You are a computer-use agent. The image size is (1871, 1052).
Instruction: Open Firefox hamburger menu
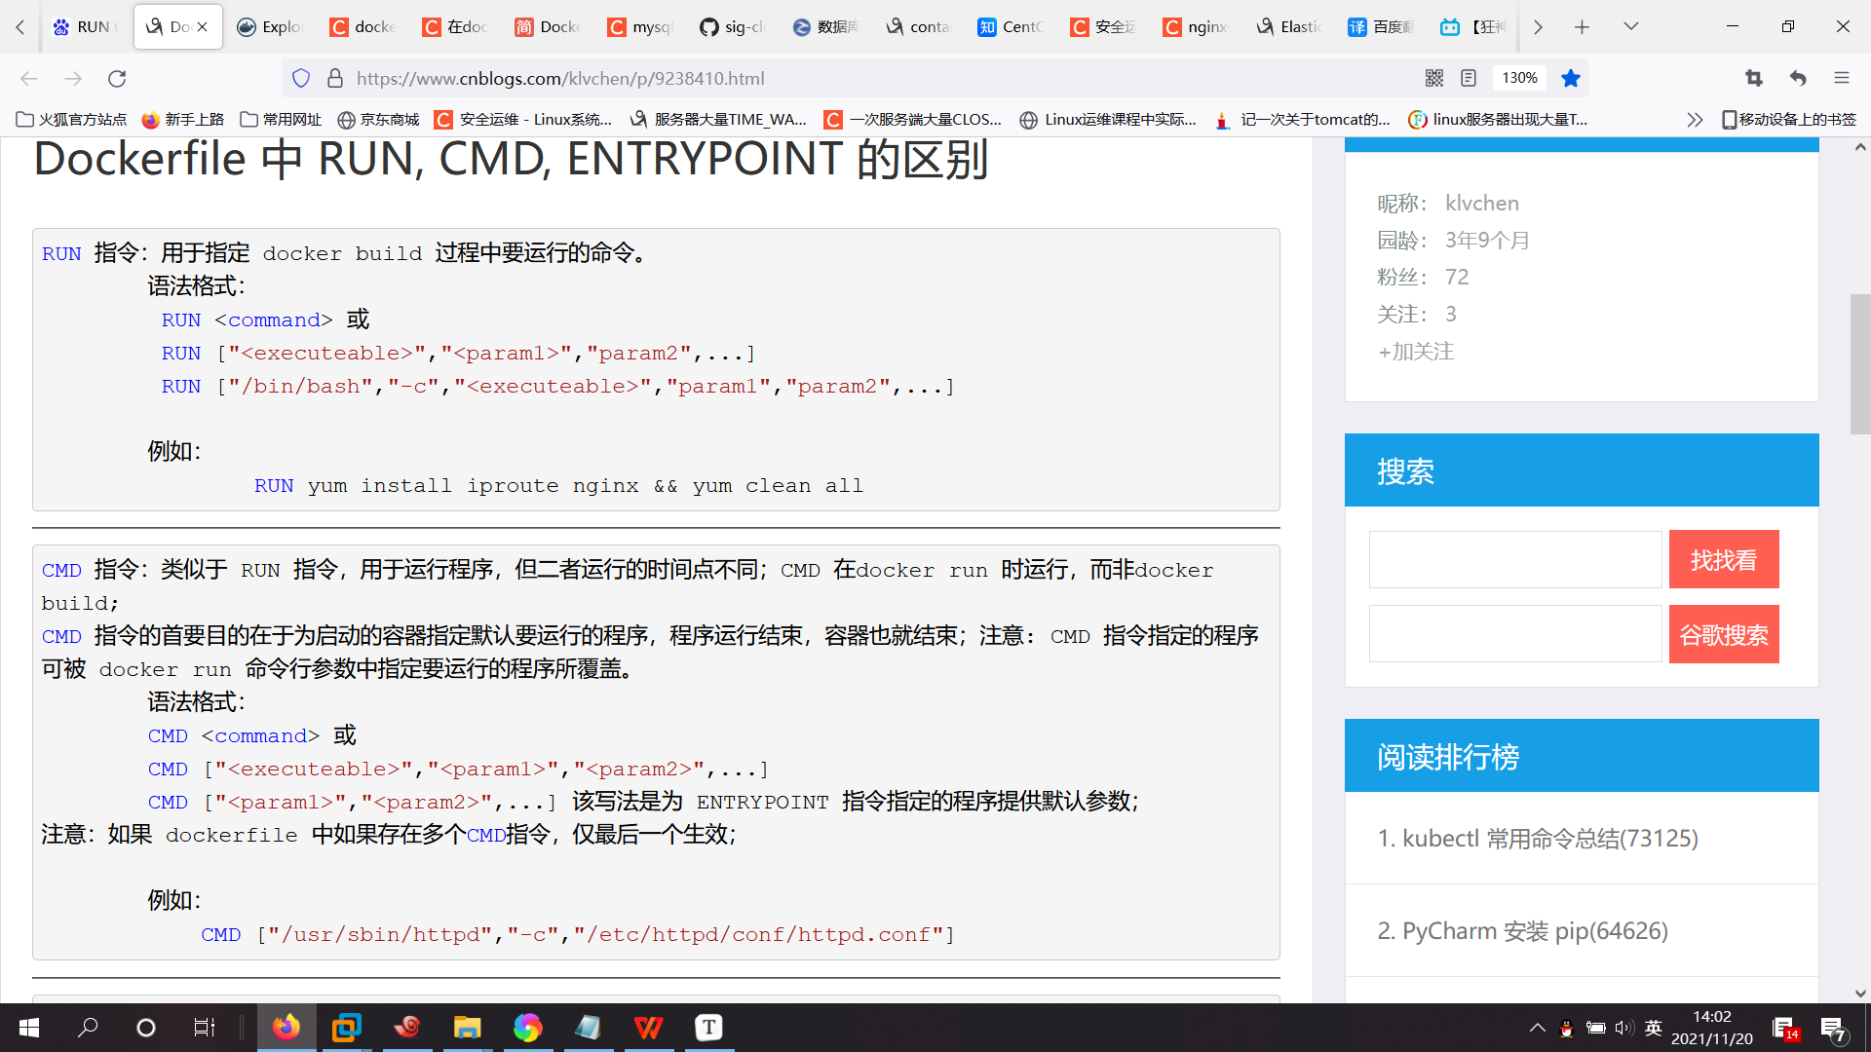[x=1841, y=78]
